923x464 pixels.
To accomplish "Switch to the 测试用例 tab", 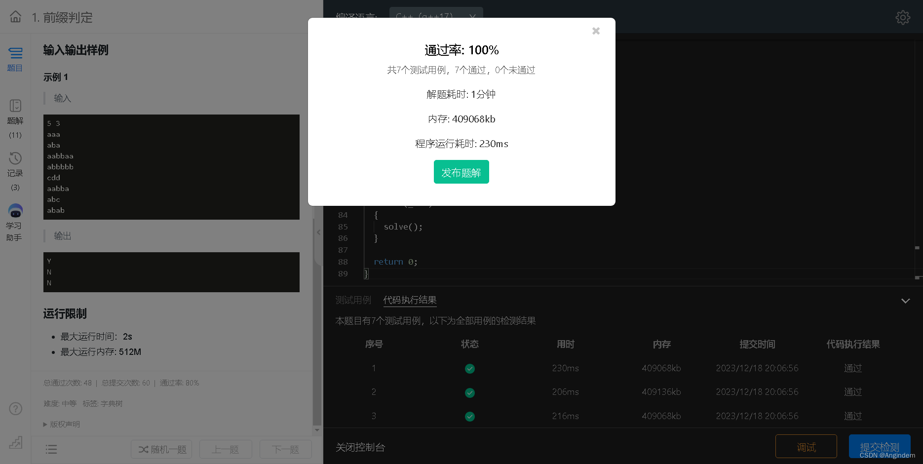I will point(353,300).
